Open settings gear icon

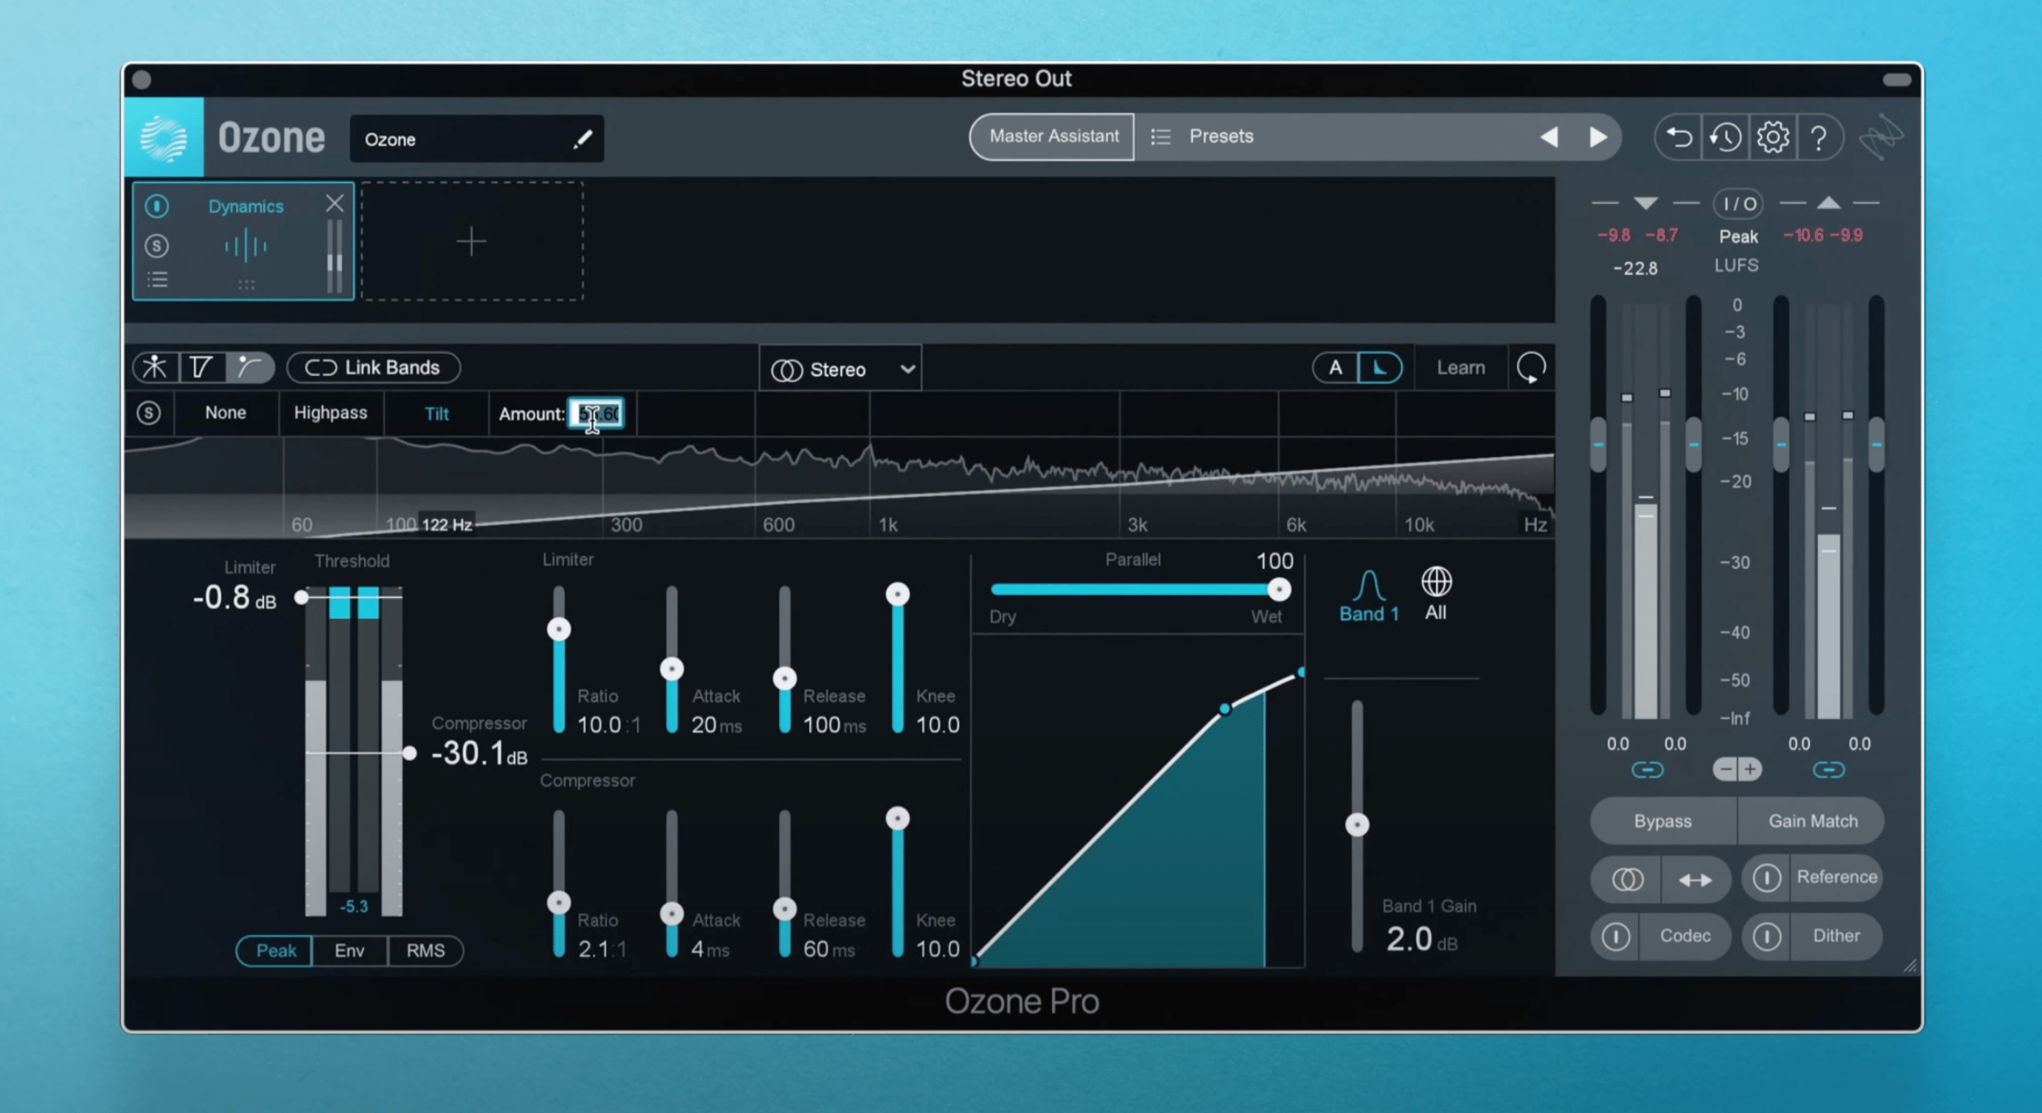(1772, 137)
